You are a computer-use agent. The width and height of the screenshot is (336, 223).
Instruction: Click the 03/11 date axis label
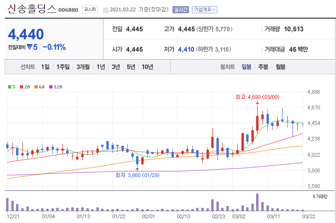[274, 216]
